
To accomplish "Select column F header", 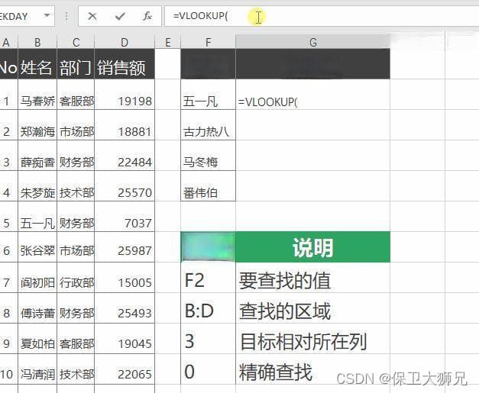I will point(208,43).
